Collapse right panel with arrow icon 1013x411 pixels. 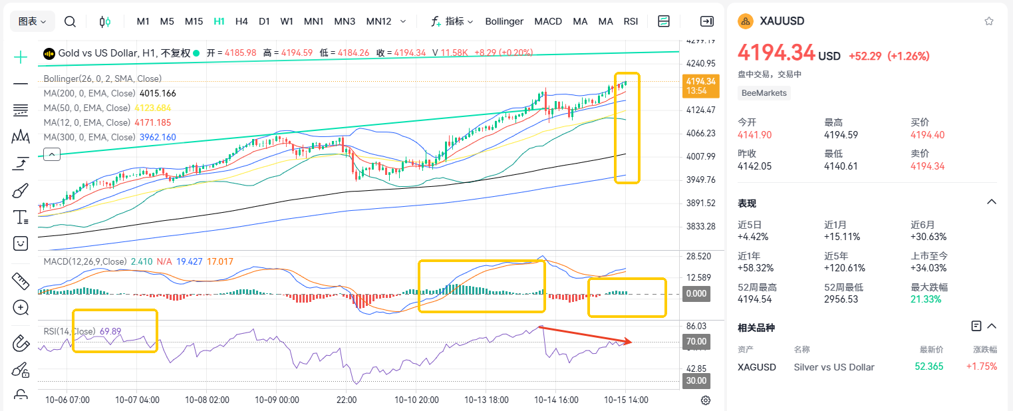pyautogui.click(x=707, y=21)
